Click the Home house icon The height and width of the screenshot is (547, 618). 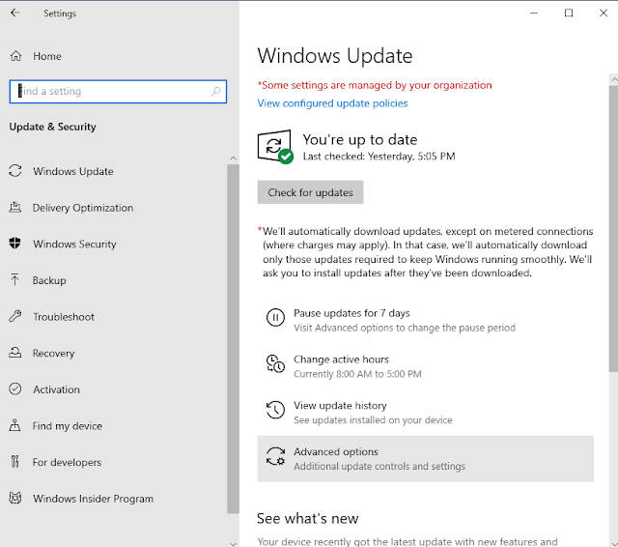[15, 56]
